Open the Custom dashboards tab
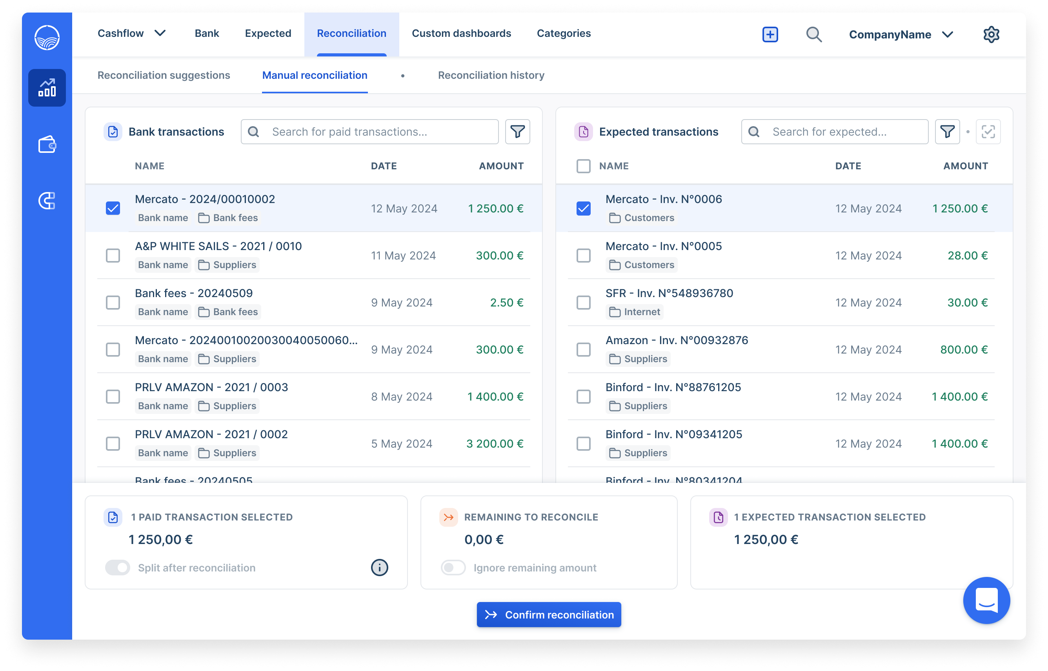 [461, 33]
